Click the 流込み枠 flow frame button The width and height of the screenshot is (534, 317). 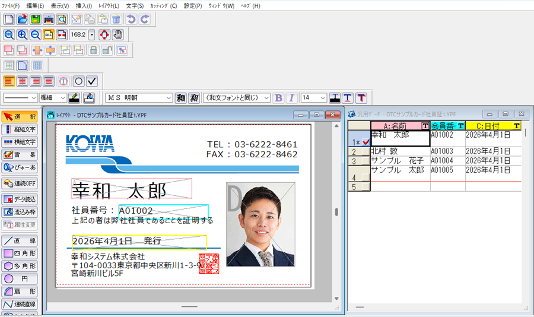(20, 212)
